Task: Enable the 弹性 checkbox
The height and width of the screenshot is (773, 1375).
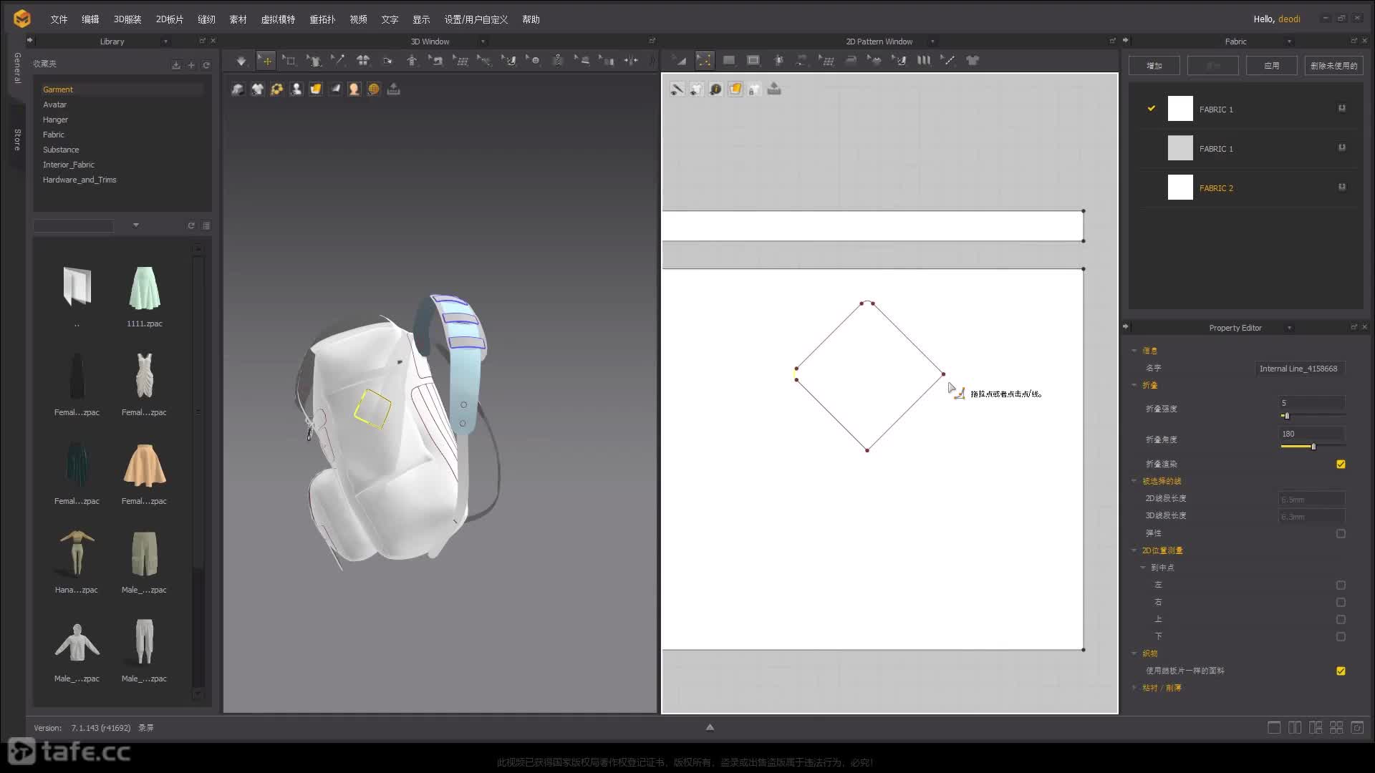Action: tap(1341, 534)
